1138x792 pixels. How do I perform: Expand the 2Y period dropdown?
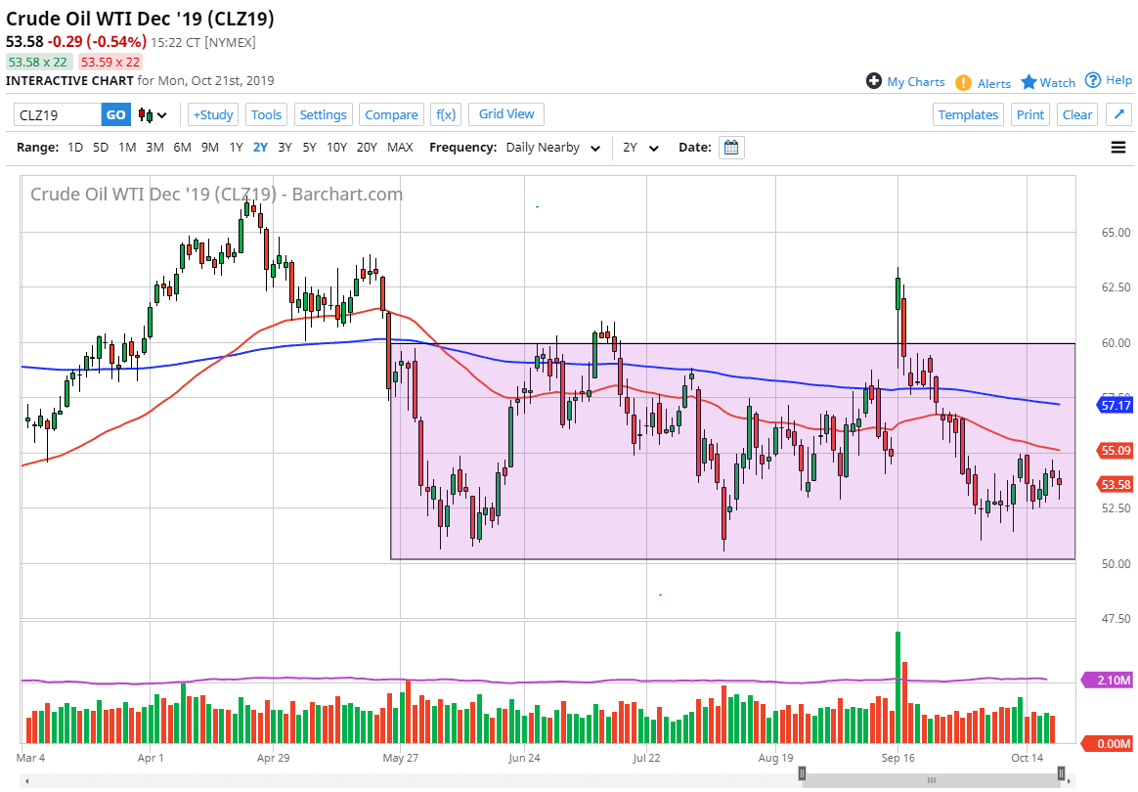[x=640, y=148]
